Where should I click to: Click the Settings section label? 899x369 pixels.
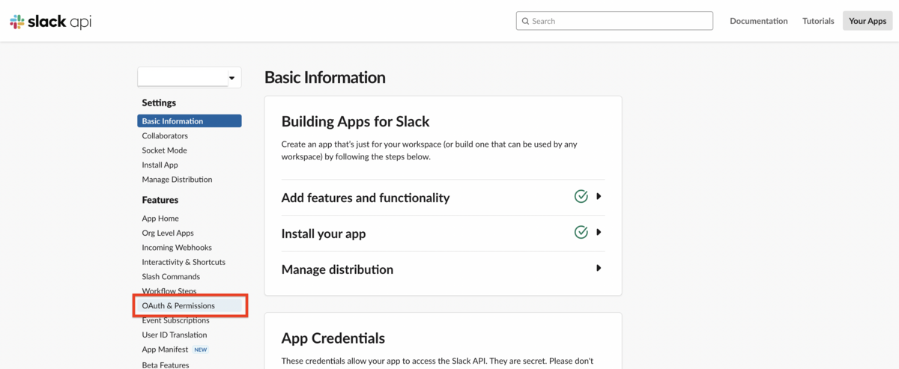[159, 103]
